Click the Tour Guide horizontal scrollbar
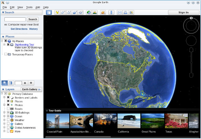This screenshot has width=201, height=139. (78, 137)
